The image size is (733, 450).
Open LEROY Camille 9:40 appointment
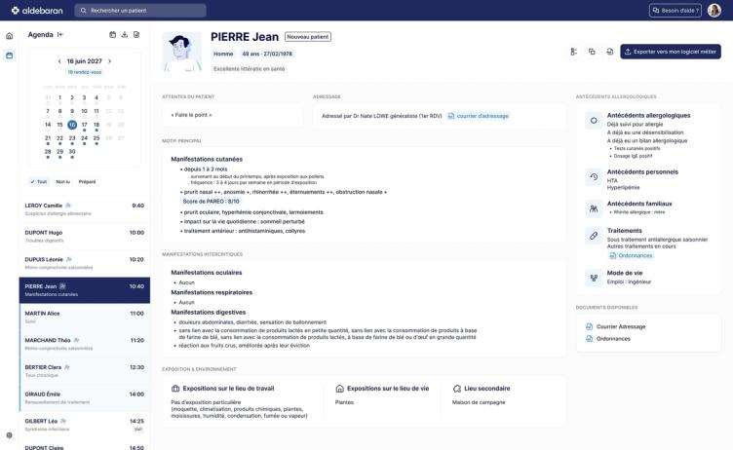click(85, 209)
